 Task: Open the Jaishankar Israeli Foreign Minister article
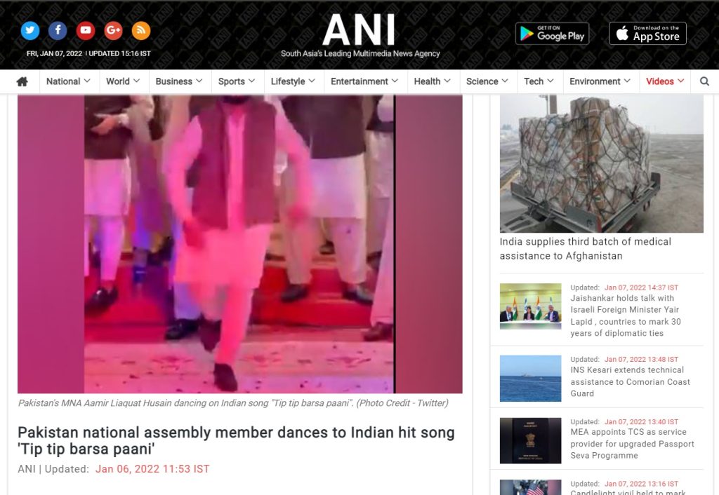(625, 316)
